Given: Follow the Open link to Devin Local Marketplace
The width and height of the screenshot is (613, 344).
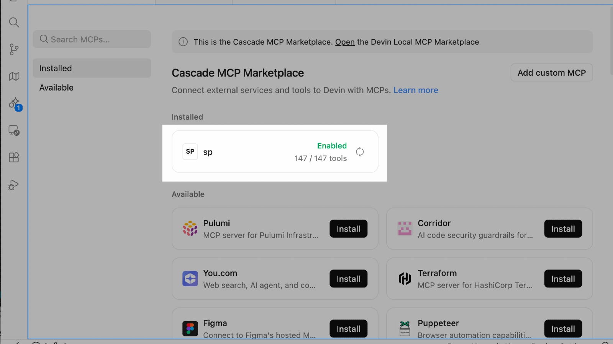Looking at the screenshot, I should [345, 42].
